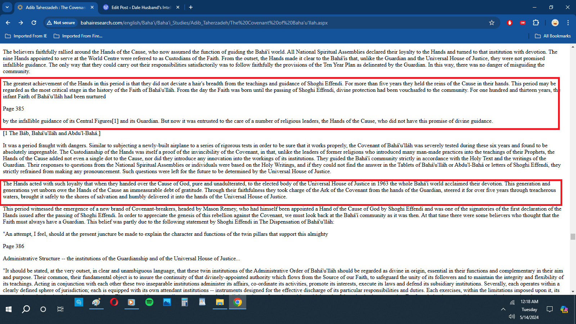
Task: Open the Extensions puzzle piece menu
Action: [536, 23]
